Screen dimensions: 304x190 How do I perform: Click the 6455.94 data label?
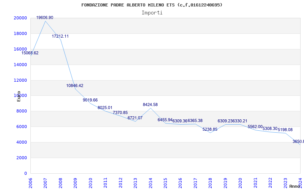pyautogui.click(x=165, y=120)
